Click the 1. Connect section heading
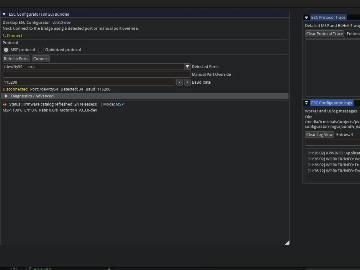Image resolution: width=360 pixels, height=270 pixels. (x=13, y=36)
